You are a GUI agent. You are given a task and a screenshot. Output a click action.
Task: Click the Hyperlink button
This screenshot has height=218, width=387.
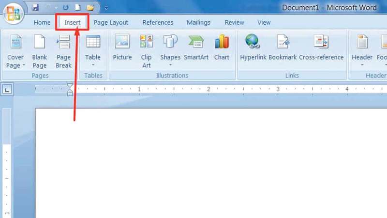(253, 48)
